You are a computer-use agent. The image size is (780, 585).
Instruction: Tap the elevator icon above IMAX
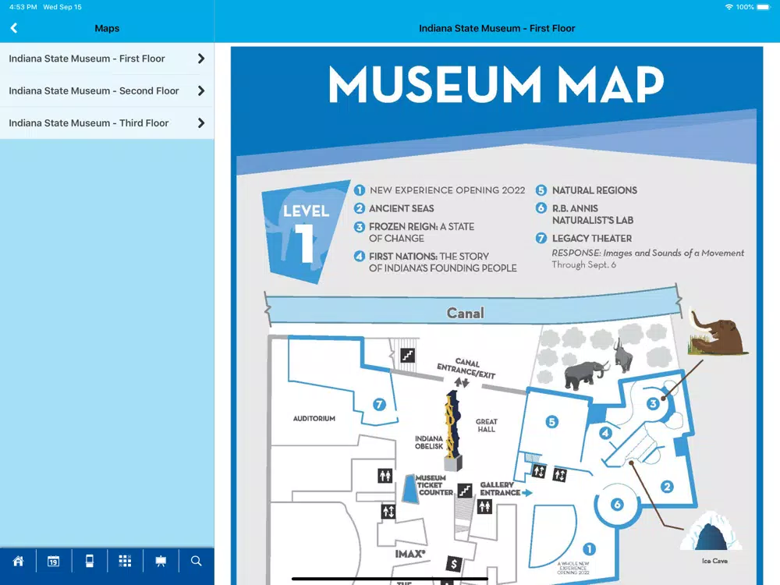[388, 511]
